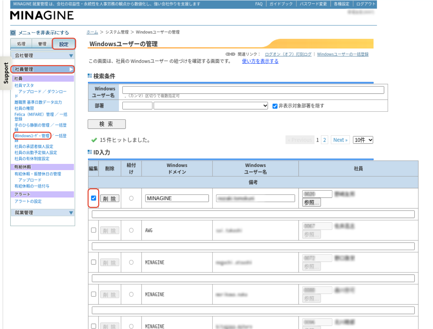This screenshot has width=433, height=329.
Task: Open the 部署 dropdown list
Action: (211, 106)
